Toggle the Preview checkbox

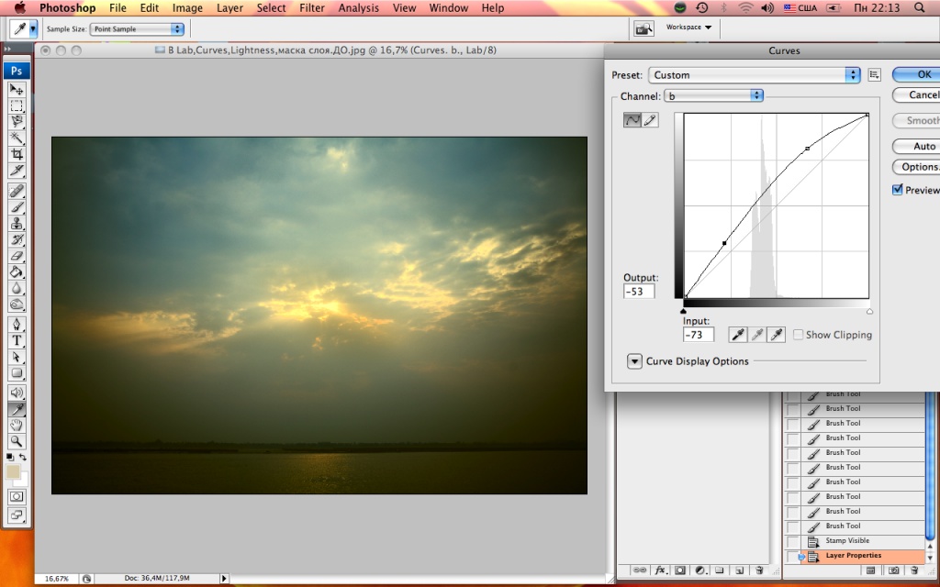[898, 190]
